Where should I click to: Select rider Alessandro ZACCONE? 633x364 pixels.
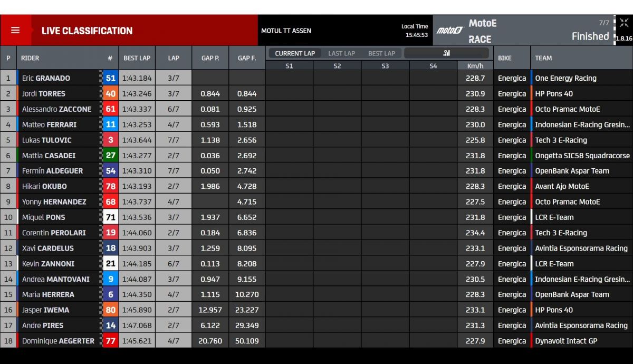[x=56, y=109]
